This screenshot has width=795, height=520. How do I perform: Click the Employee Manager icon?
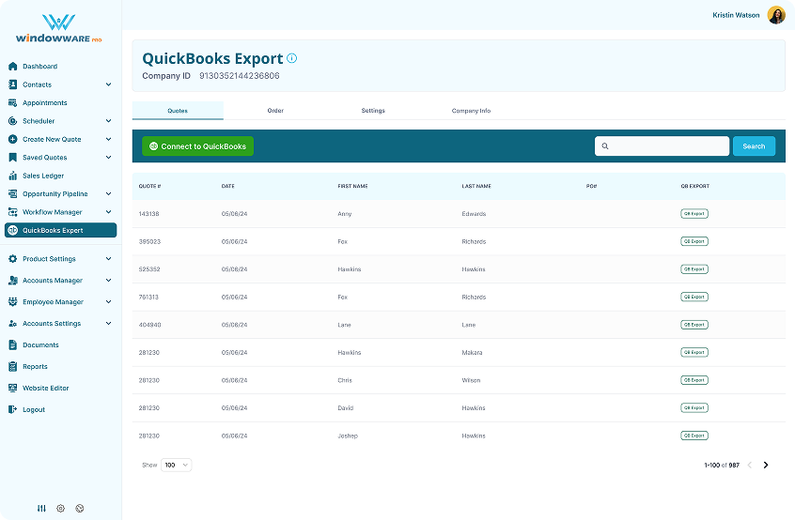pyautogui.click(x=13, y=302)
